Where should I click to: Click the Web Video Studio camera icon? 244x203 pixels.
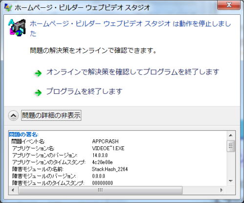(17, 27)
